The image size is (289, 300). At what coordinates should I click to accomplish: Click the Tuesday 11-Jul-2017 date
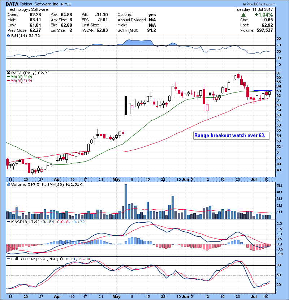[x=254, y=9]
